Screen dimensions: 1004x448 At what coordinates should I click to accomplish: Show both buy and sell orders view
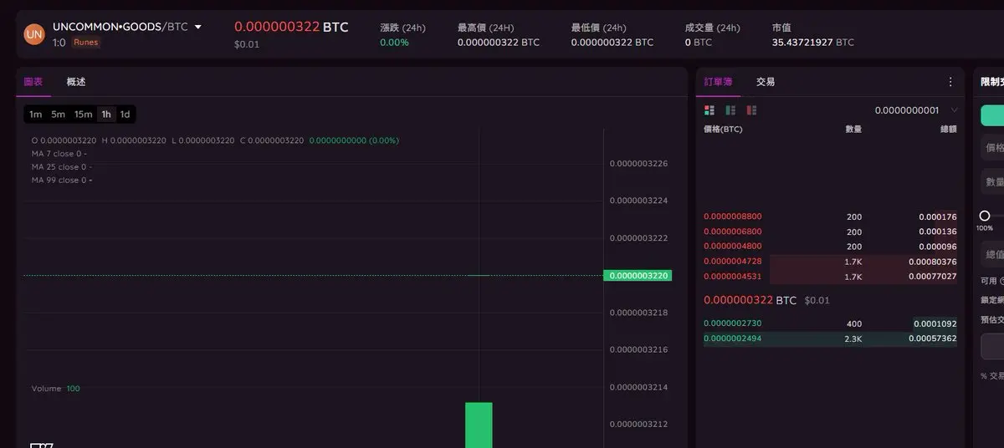(x=709, y=110)
